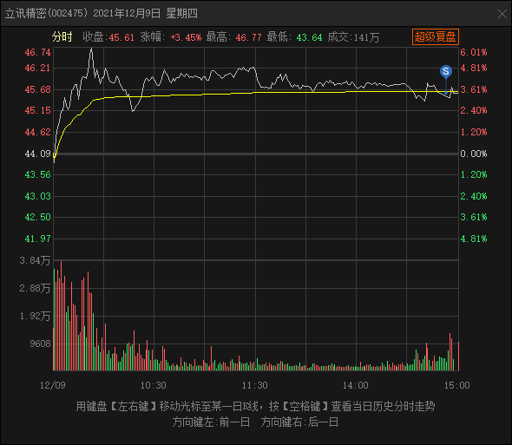Click the blue S sell marker
This screenshot has height=445, width=512.
(x=446, y=71)
